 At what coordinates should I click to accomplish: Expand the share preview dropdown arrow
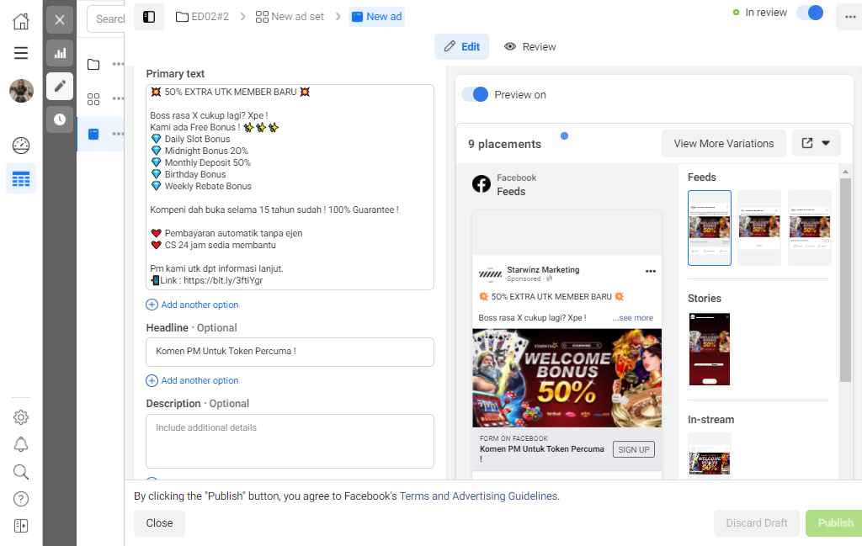pos(826,143)
